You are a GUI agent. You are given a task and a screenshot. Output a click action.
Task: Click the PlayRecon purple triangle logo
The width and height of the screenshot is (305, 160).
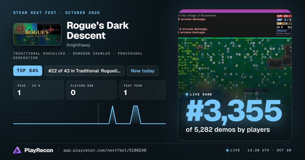coord(17,150)
